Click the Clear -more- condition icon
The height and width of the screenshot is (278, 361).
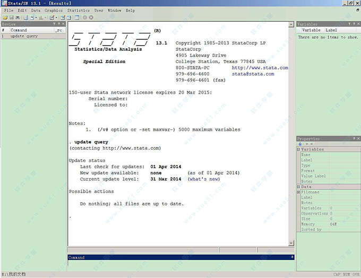(x=85, y=18)
